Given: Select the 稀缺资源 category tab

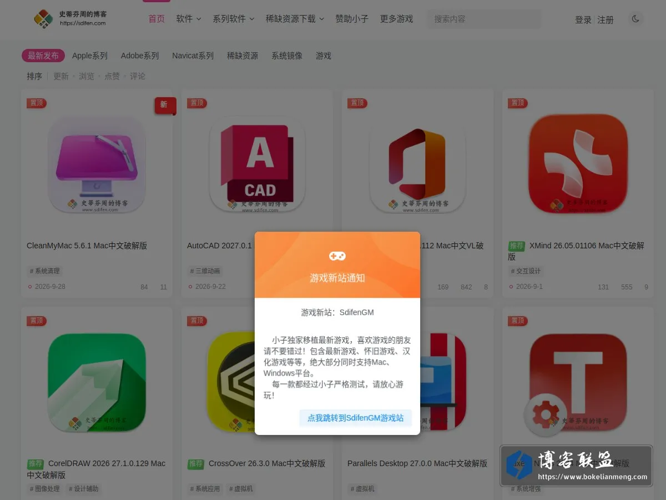Looking at the screenshot, I should (243, 56).
